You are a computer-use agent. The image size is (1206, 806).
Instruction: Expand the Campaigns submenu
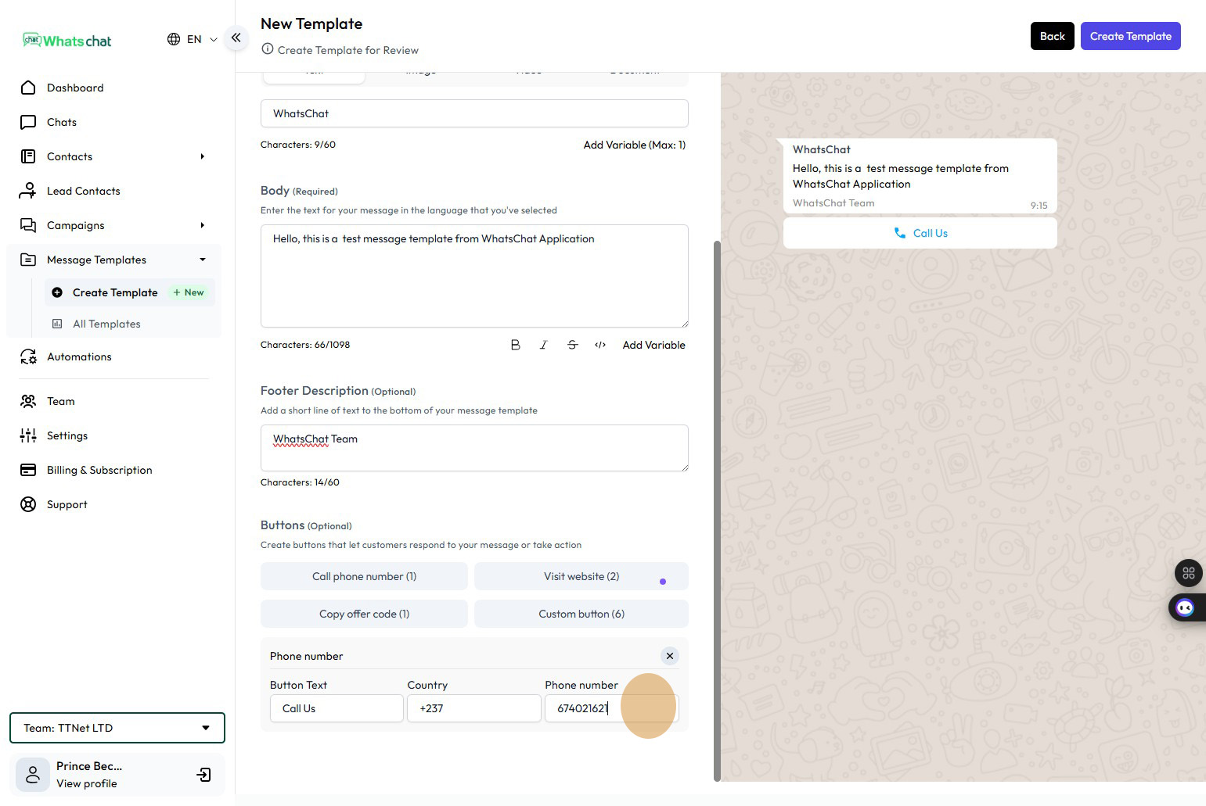click(202, 225)
